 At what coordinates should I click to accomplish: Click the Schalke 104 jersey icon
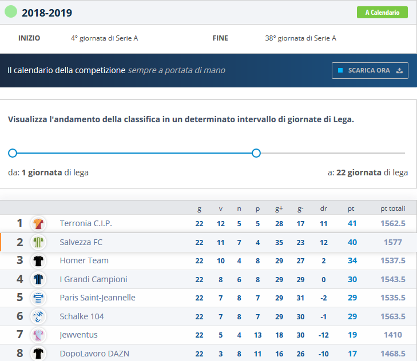(x=38, y=316)
